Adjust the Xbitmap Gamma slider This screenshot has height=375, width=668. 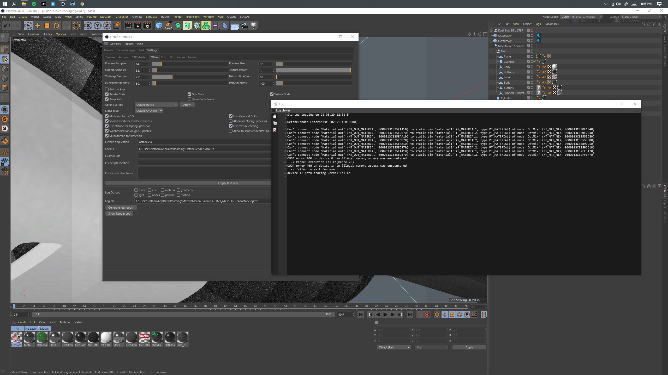(x=172, y=77)
